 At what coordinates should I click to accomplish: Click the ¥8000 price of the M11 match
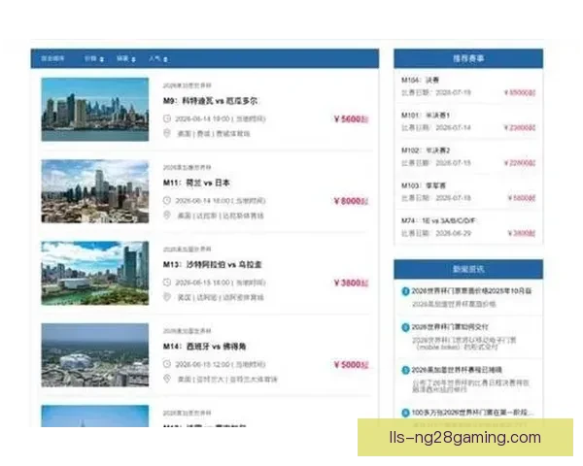point(351,201)
